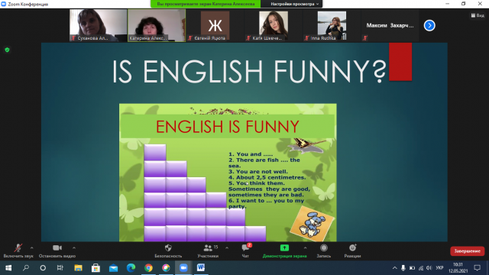Unmute the microphone
Screen dimensions: 489x275
point(18,251)
